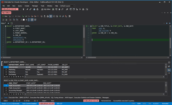Click the commit database icon
Screen dimensions: 172x105
[34, 9]
